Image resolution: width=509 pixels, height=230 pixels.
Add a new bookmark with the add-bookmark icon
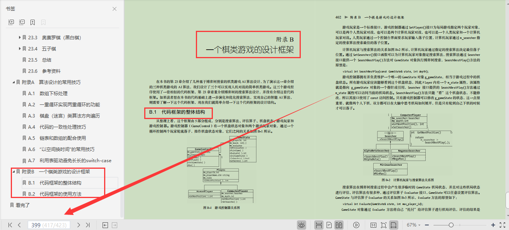click(x=32, y=22)
